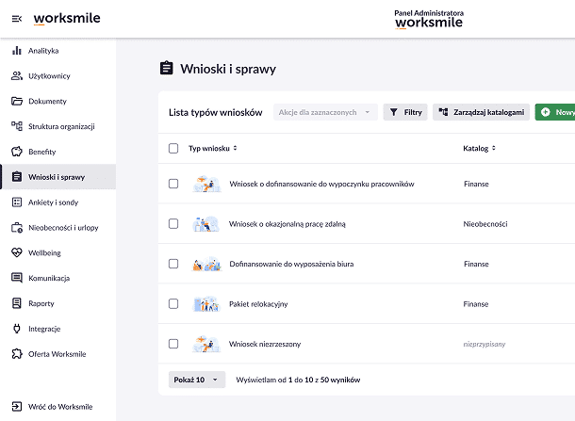Click the Integracje plug icon
The height and width of the screenshot is (421, 575).
(x=16, y=329)
